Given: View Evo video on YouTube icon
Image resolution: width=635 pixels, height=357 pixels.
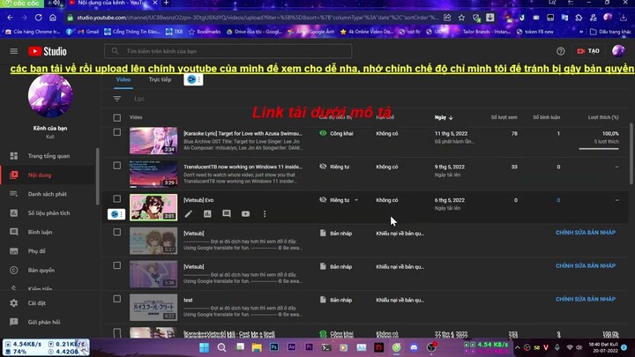Looking at the screenshot, I should coord(245,213).
